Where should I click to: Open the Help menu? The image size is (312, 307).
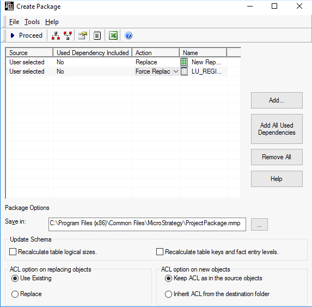coord(52,22)
